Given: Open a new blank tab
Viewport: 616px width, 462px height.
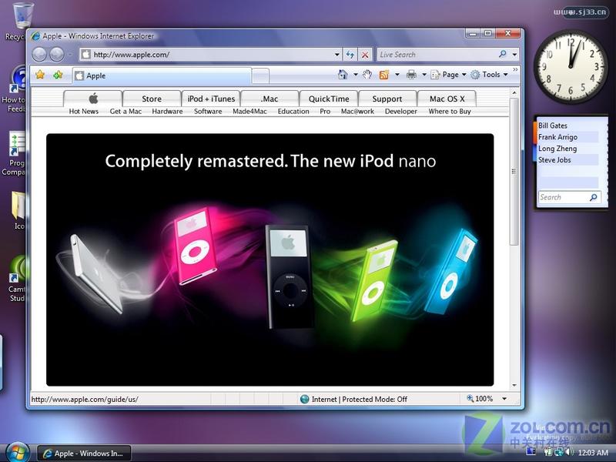Looking at the screenshot, I should tap(260, 75).
